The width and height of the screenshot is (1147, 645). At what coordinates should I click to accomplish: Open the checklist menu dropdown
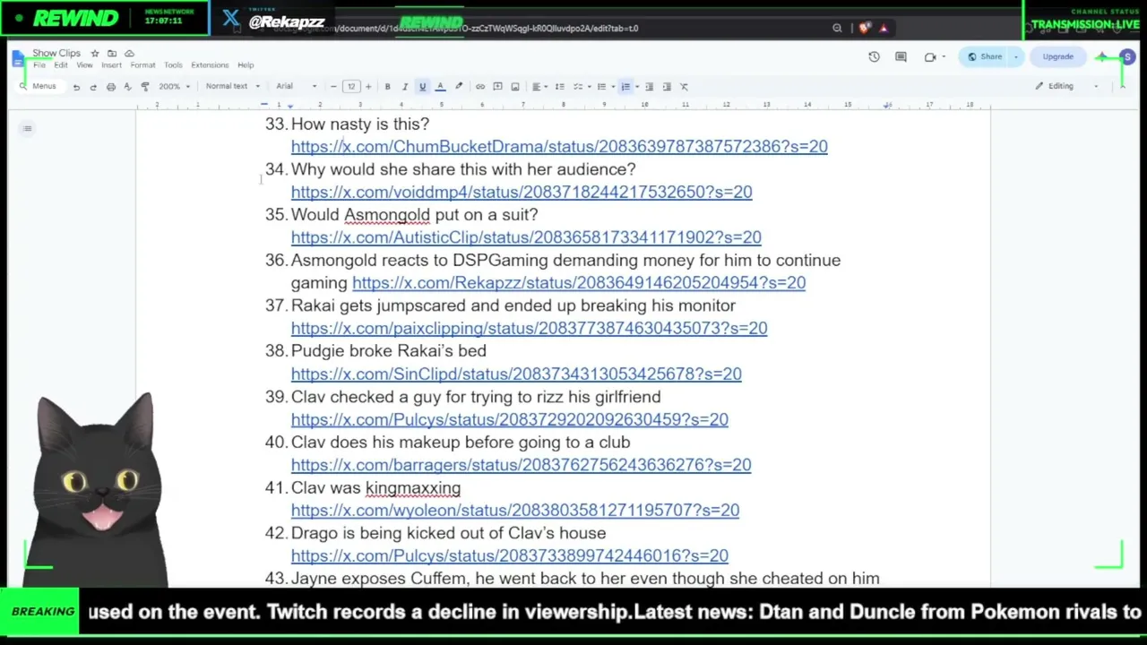click(581, 87)
